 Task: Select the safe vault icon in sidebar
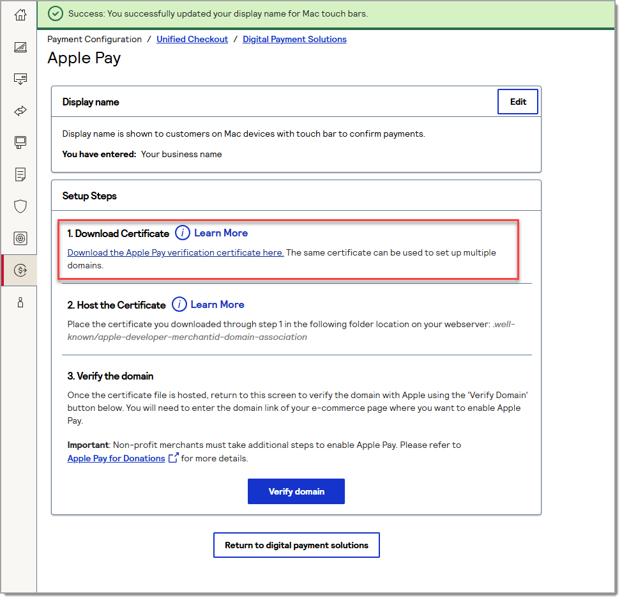tap(20, 238)
